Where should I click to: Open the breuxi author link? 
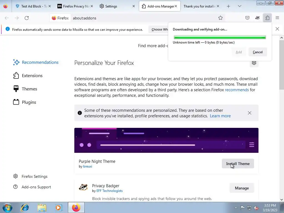[x=88, y=166]
